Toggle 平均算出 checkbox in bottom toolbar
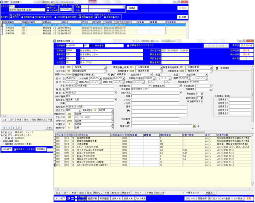Screen dimensions: 255x203 pyautogui.click(x=76, y=197)
